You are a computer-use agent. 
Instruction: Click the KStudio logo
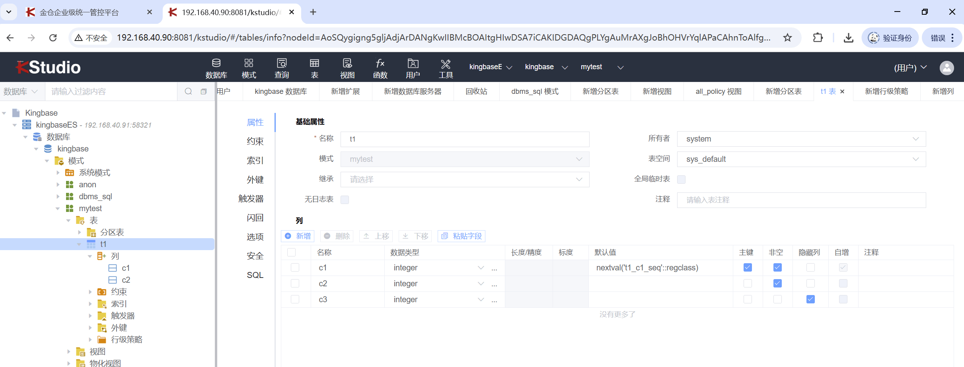coord(48,68)
